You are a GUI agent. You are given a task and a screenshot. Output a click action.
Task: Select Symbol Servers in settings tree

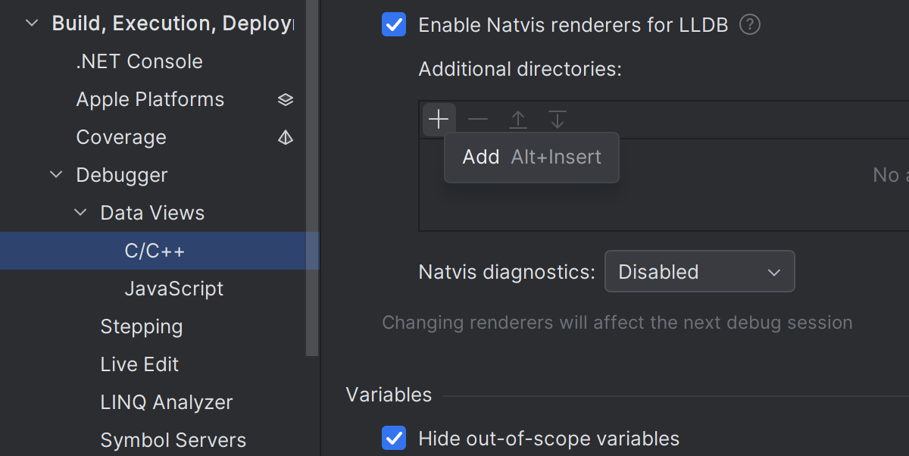click(173, 440)
